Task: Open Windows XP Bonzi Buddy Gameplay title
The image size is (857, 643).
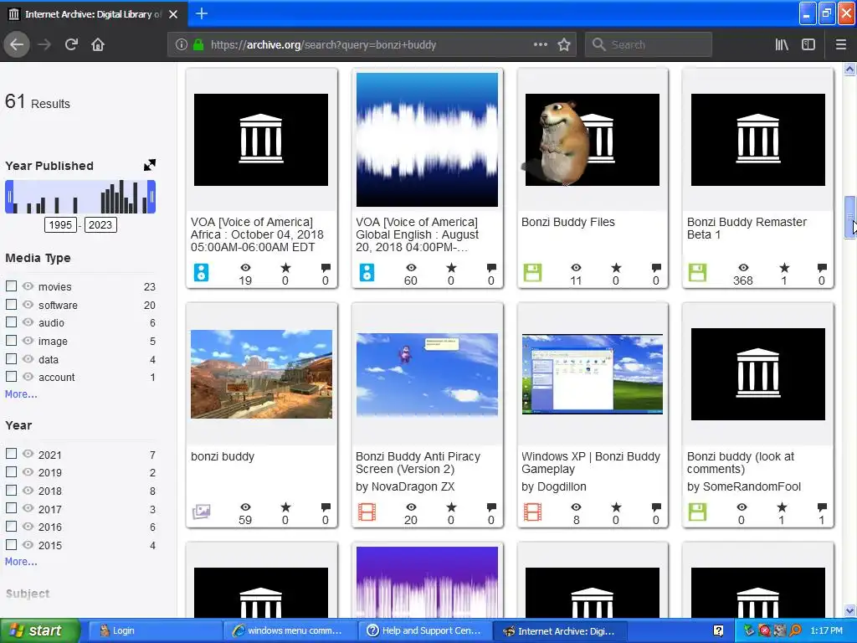Action: tap(591, 462)
